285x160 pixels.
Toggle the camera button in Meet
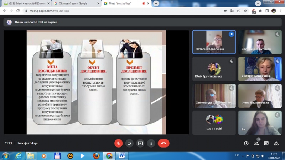coord(129,143)
